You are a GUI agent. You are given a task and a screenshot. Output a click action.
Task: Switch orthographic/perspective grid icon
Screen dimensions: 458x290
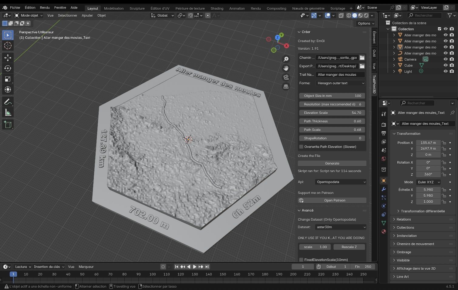[286, 87]
